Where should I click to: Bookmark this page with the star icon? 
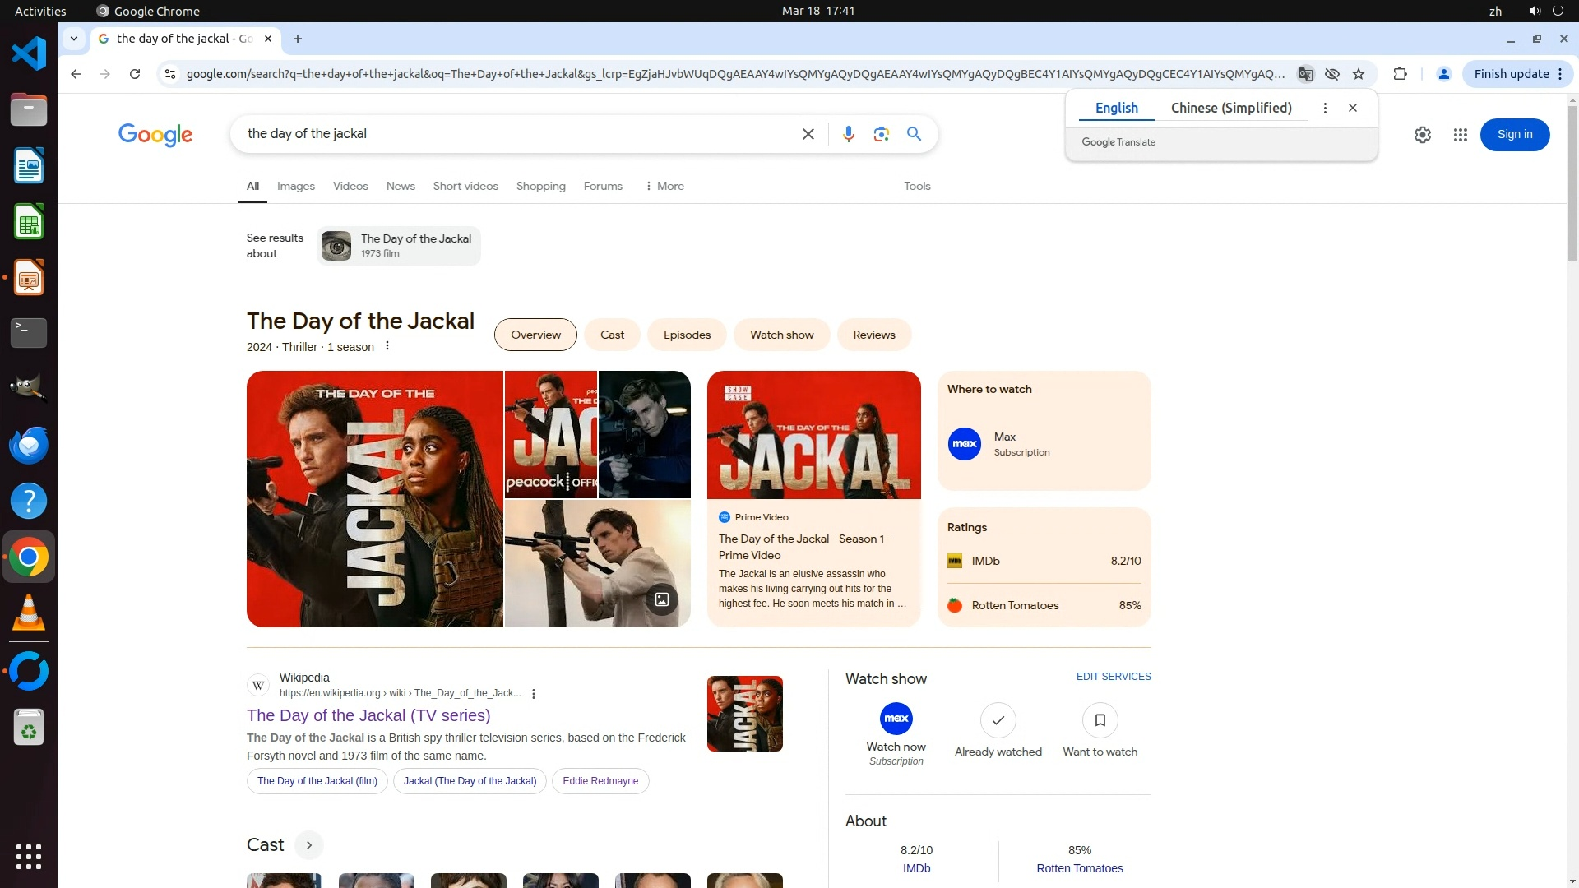click(x=1359, y=74)
